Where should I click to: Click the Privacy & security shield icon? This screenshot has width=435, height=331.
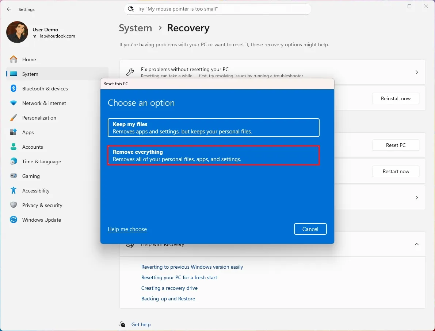click(13, 205)
